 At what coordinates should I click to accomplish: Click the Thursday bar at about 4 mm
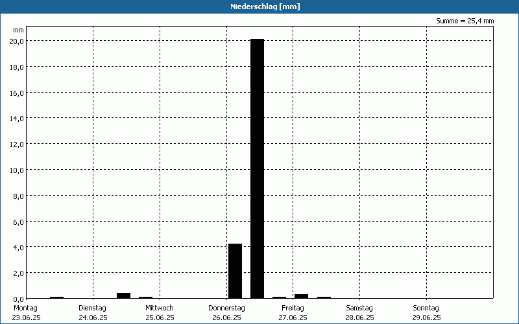[235, 271]
